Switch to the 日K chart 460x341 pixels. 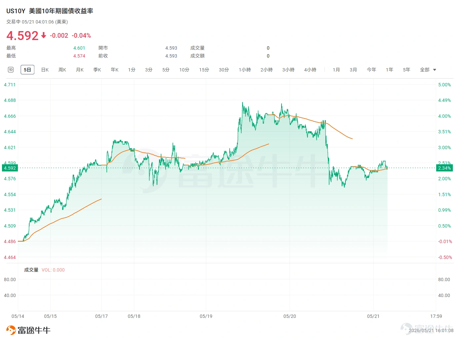click(x=45, y=70)
